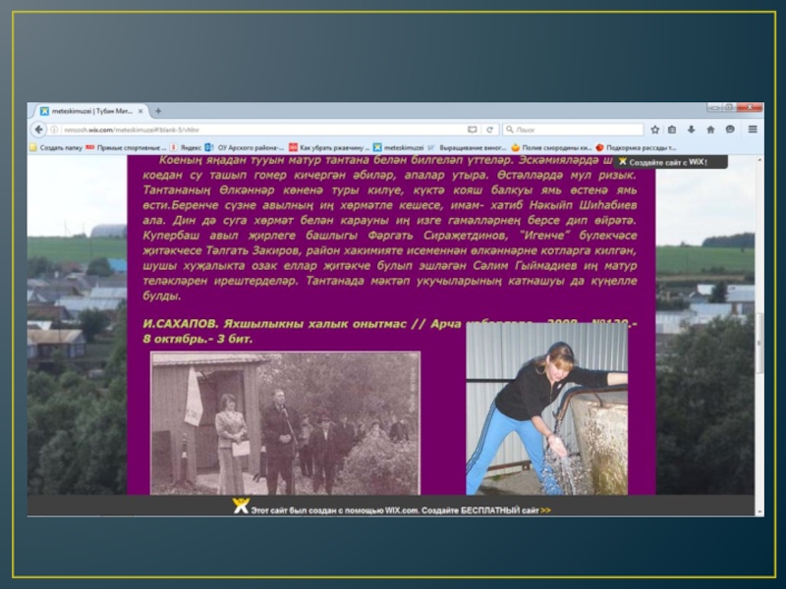This screenshot has height=589, width=786.
Task: Reload the page with refresh icon
Action: click(x=489, y=129)
